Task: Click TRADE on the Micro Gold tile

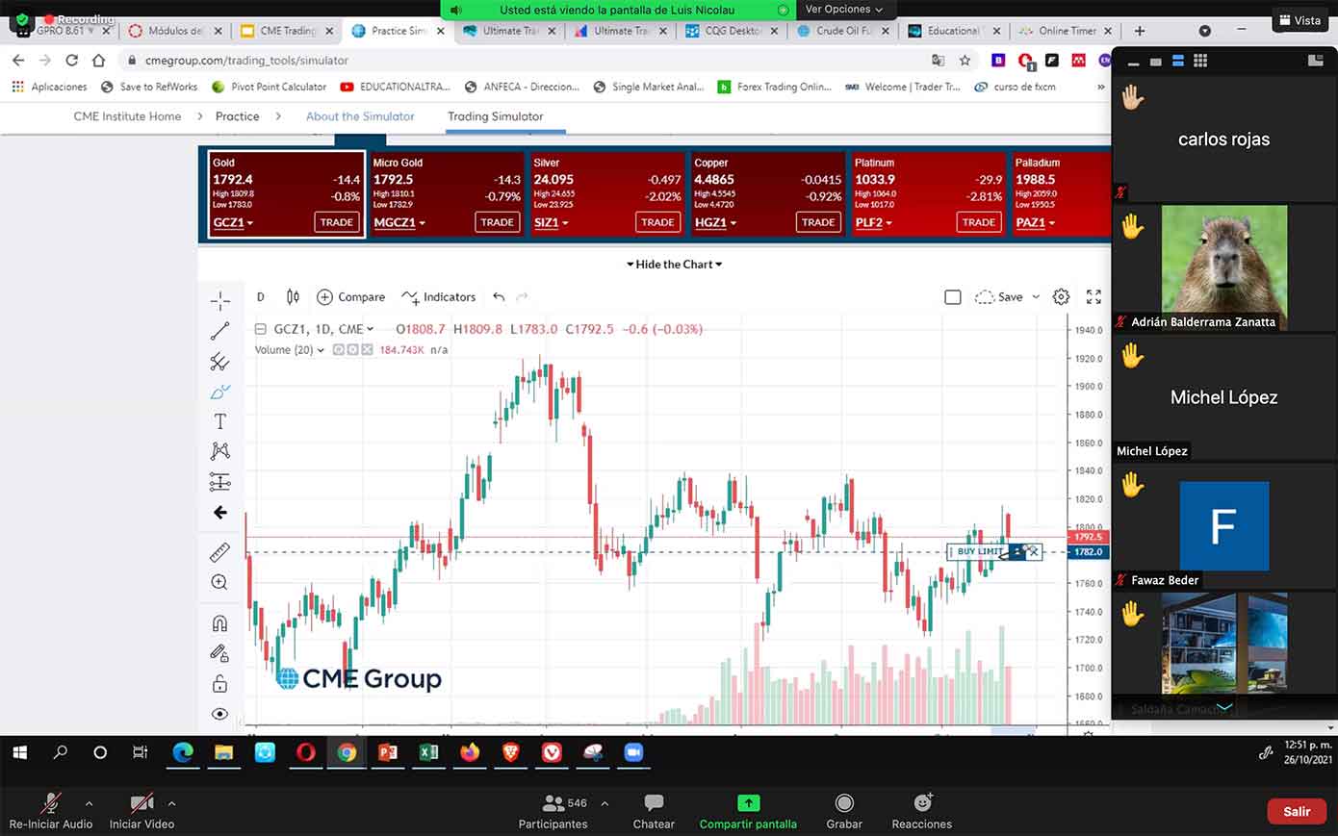Action: pos(497,222)
